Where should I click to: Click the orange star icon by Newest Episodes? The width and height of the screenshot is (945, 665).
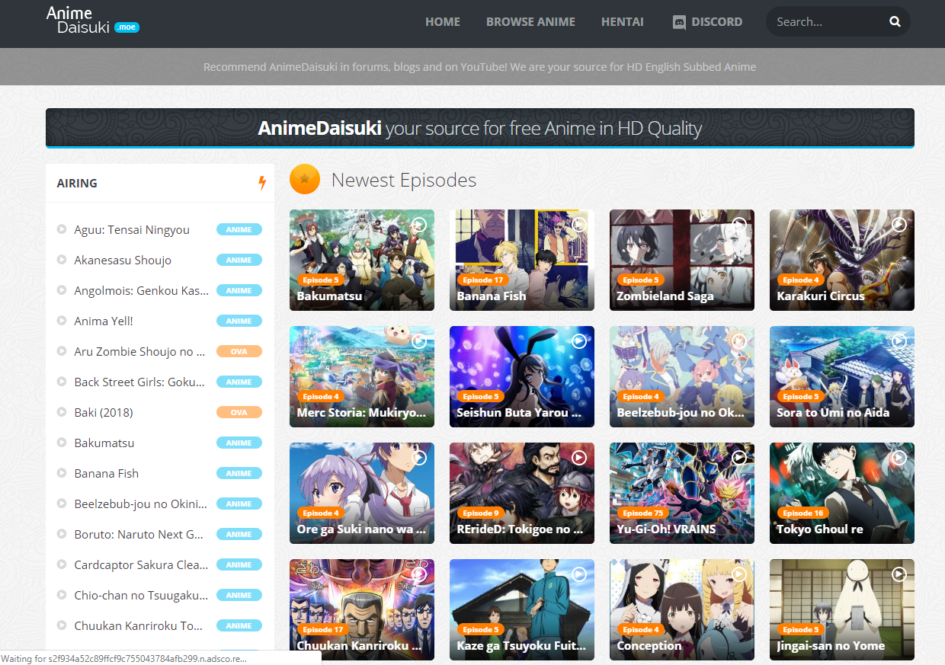pyautogui.click(x=305, y=179)
